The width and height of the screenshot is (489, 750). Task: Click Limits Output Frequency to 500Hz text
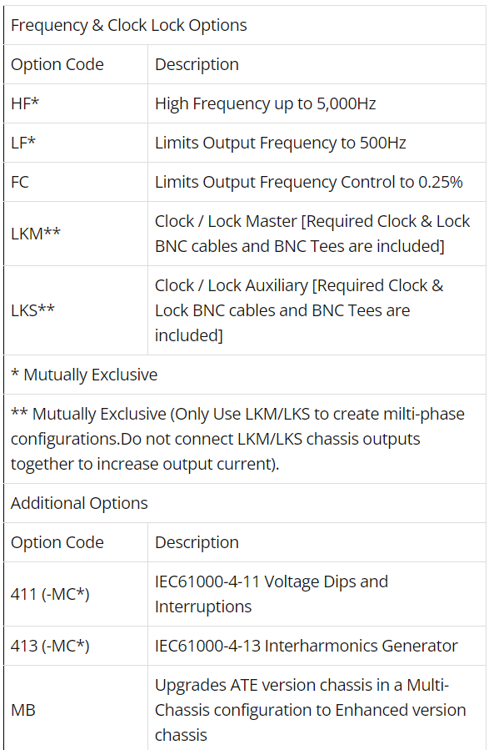click(x=280, y=143)
